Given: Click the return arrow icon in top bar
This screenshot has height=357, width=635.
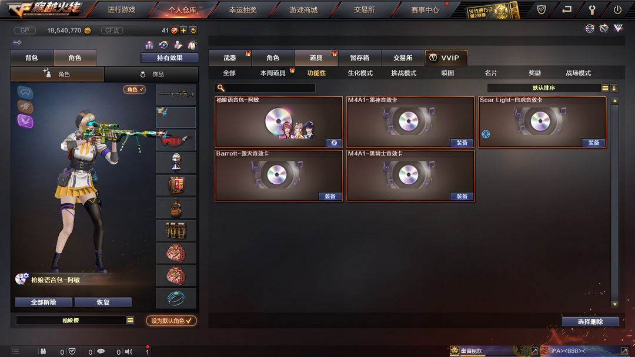Looking at the screenshot, I should [567, 9].
